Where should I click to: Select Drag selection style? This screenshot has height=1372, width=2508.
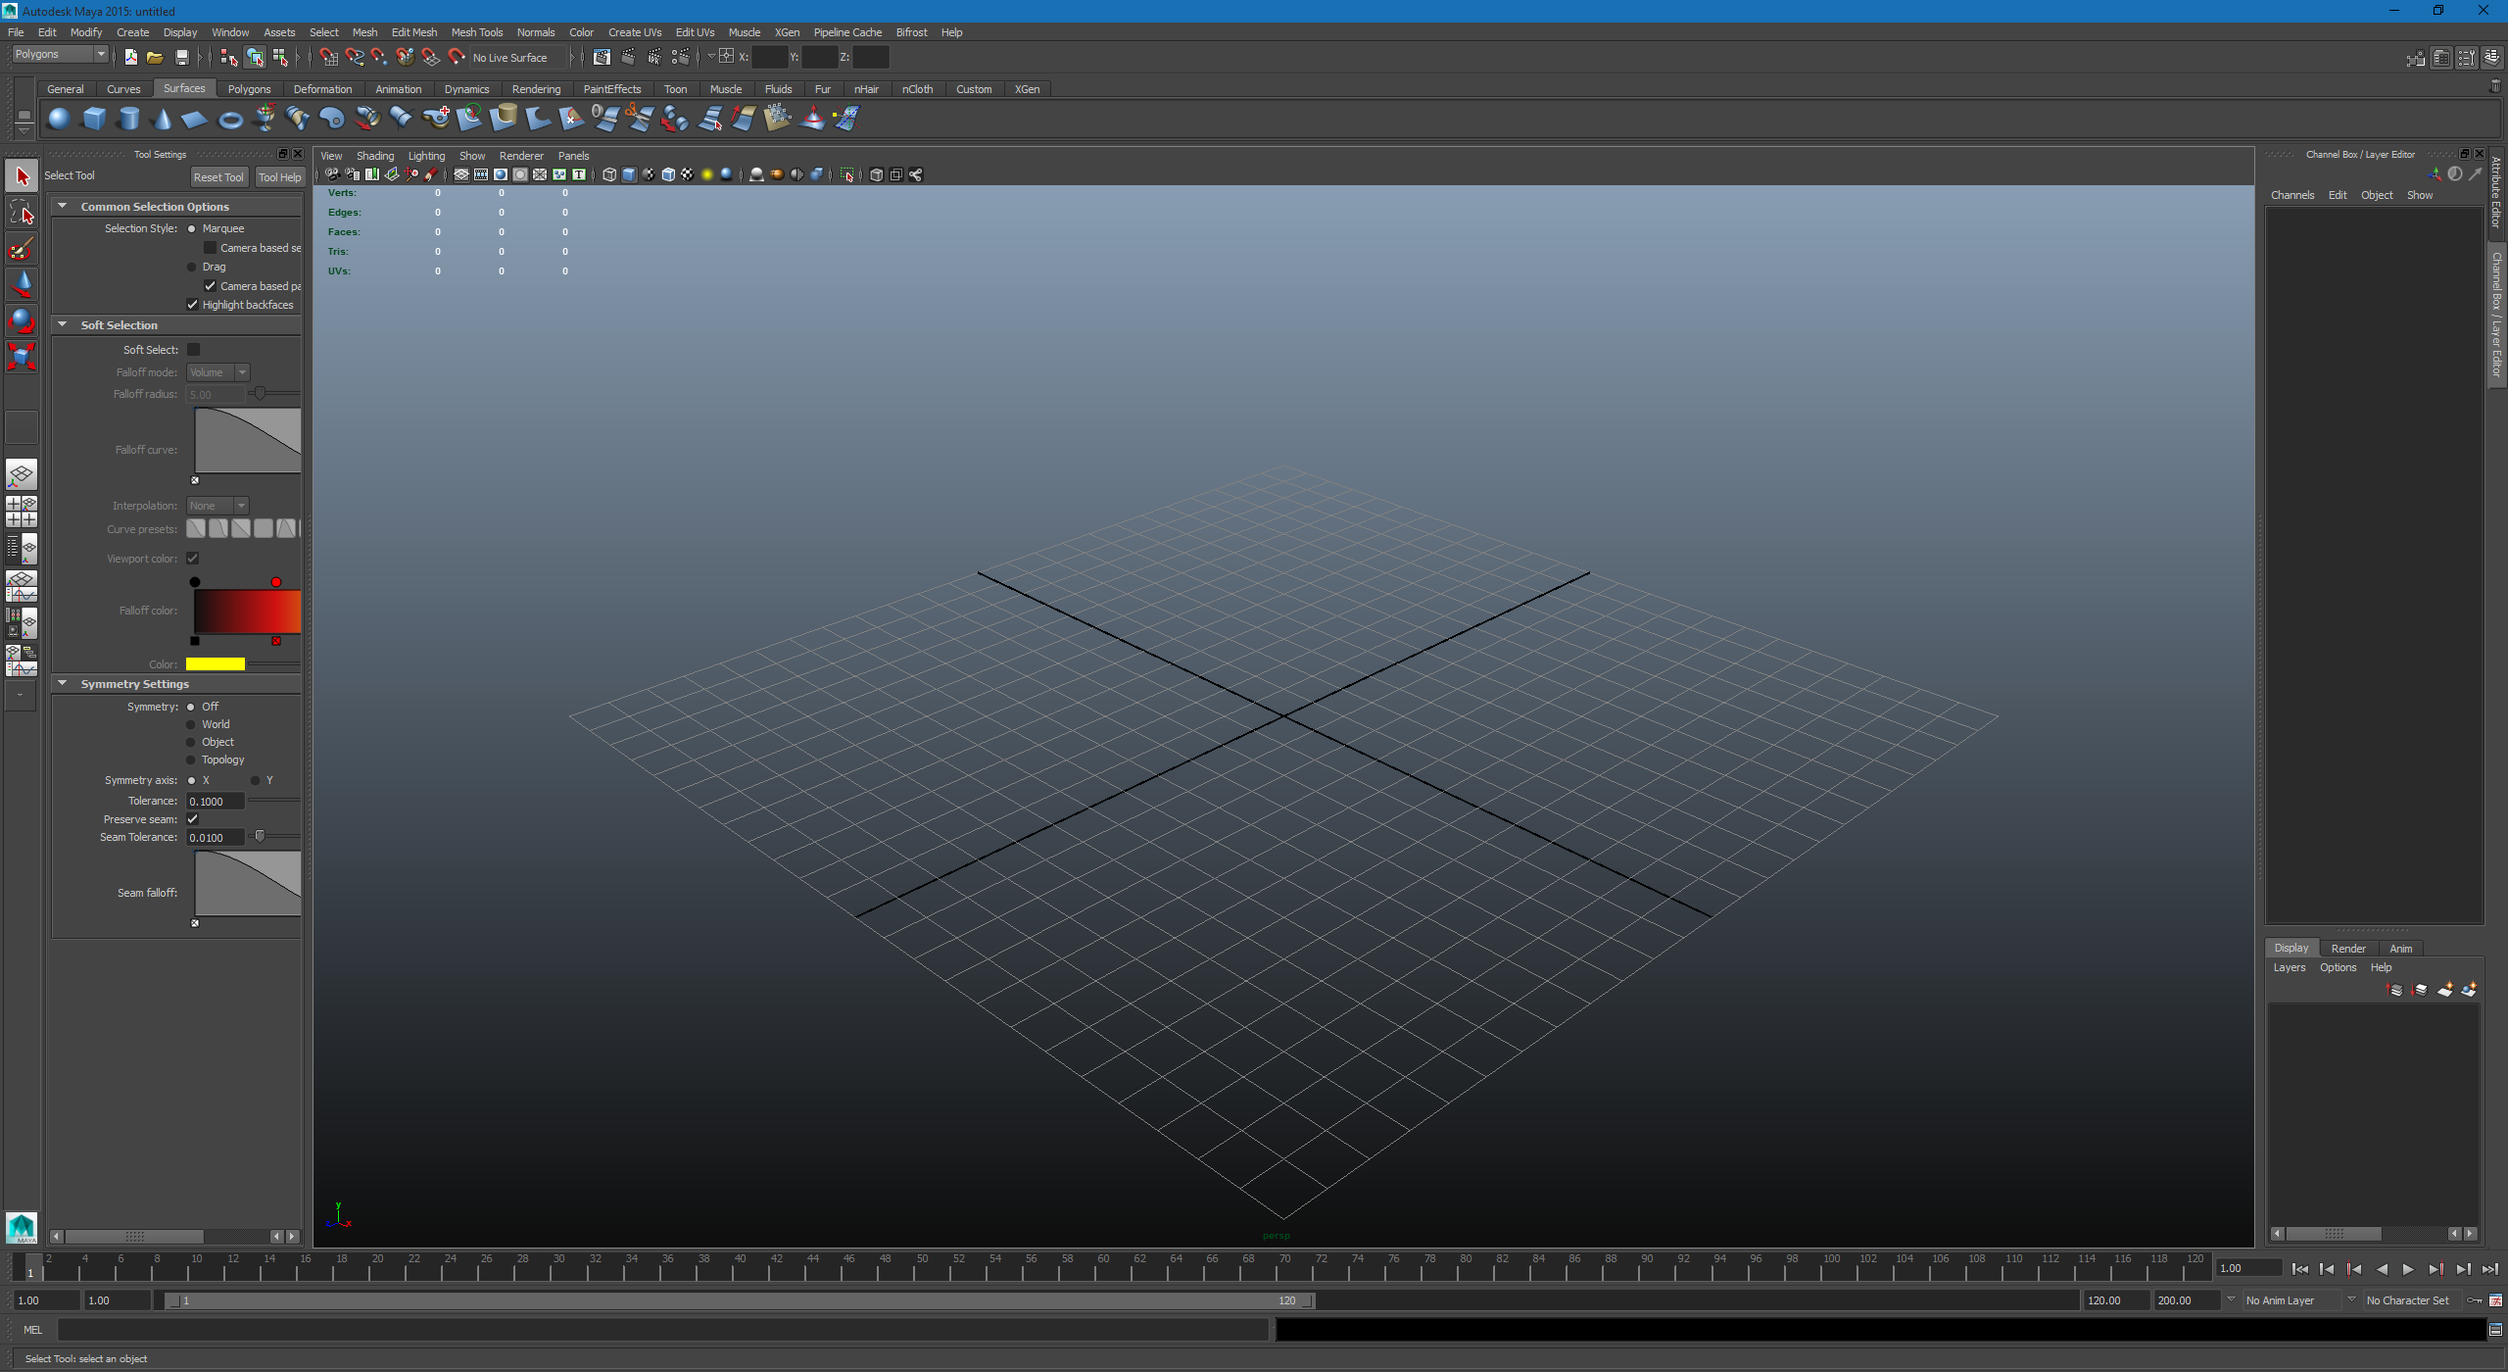coord(192,267)
